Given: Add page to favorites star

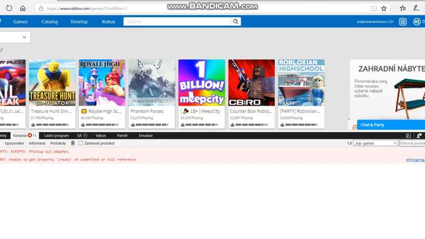Looking at the screenshot, I should click(x=384, y=9).
